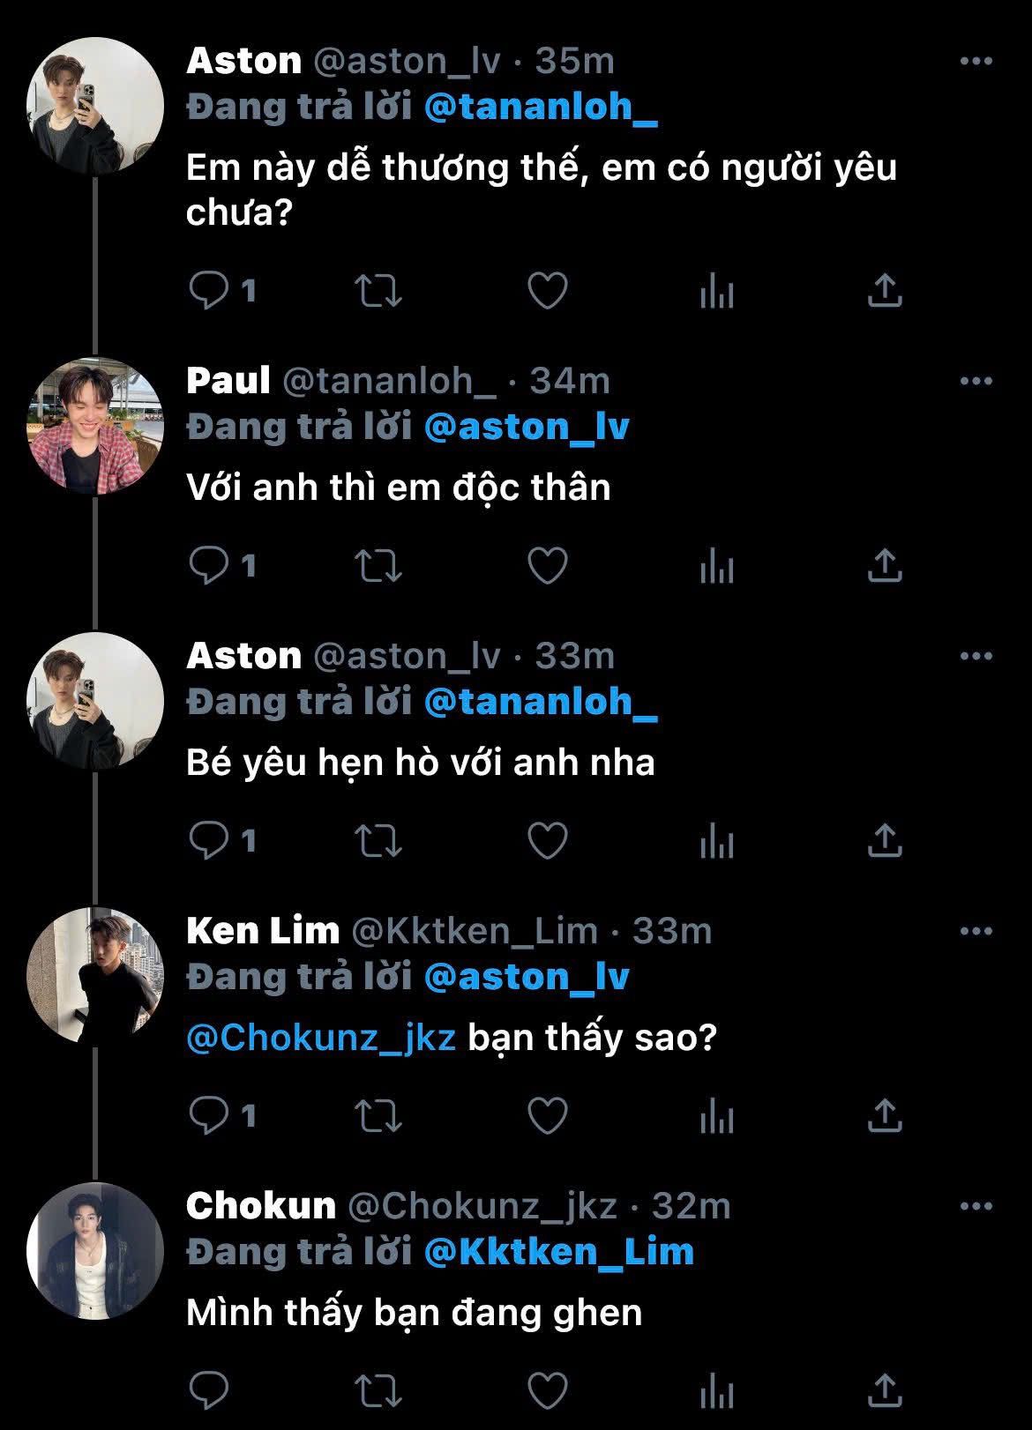Like Chokun's "Mình thấy bạn đang ghen" tweet

coord(547,1391)
